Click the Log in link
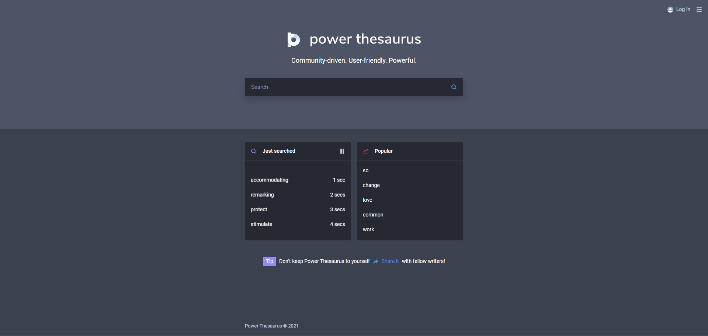 683,9
